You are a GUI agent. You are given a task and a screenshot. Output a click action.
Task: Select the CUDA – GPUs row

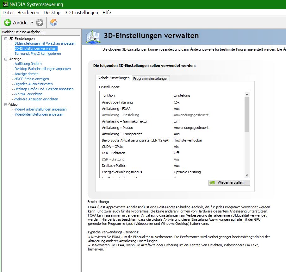coord(172,147)
